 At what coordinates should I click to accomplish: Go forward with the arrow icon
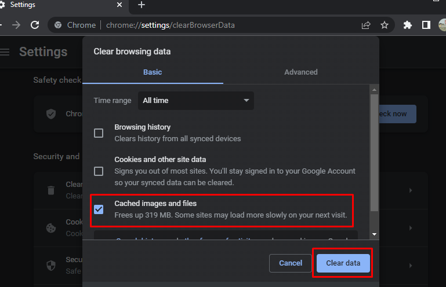coord(16,25)
